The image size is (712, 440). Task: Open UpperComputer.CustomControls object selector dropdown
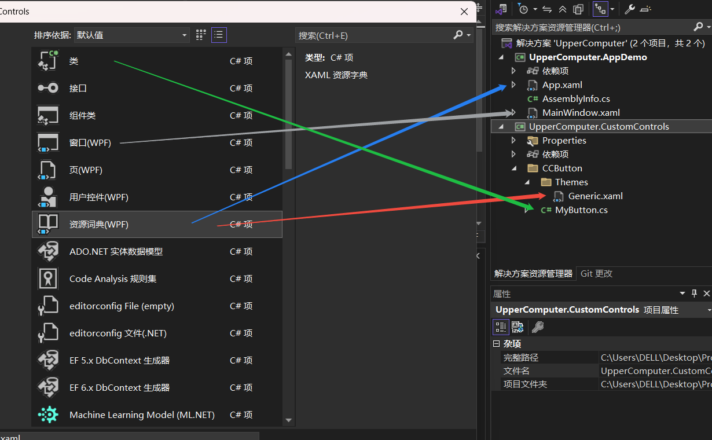click(x=709, y=310)
